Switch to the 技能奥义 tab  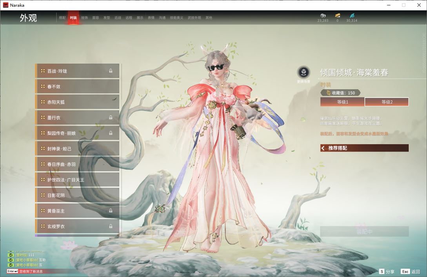pos(176,18)
